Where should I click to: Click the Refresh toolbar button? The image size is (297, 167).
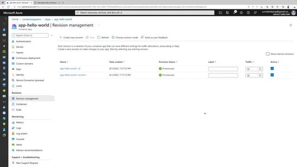tap(103, 38)
